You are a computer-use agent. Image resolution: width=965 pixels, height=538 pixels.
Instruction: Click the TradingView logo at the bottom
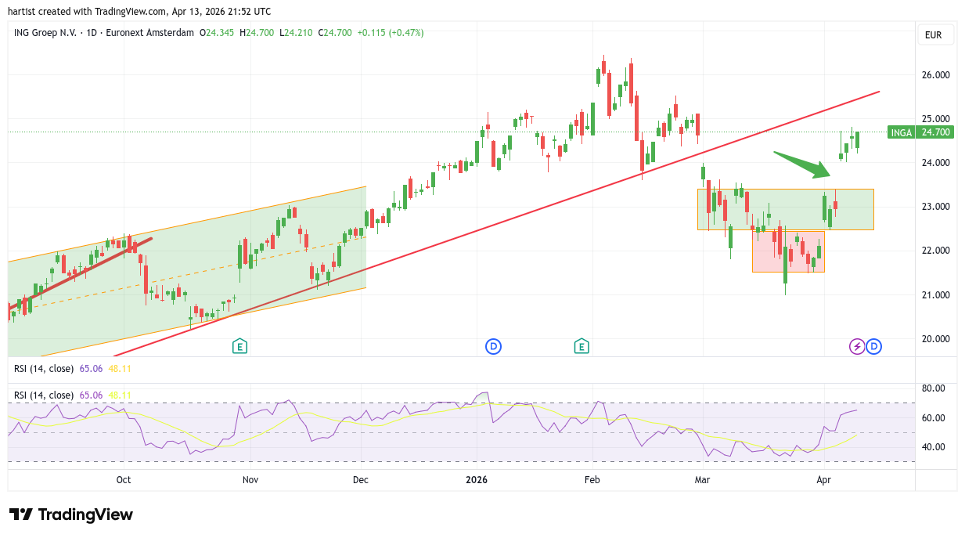point(71,515)
